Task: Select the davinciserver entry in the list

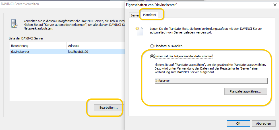Action: tap(67, 52)
